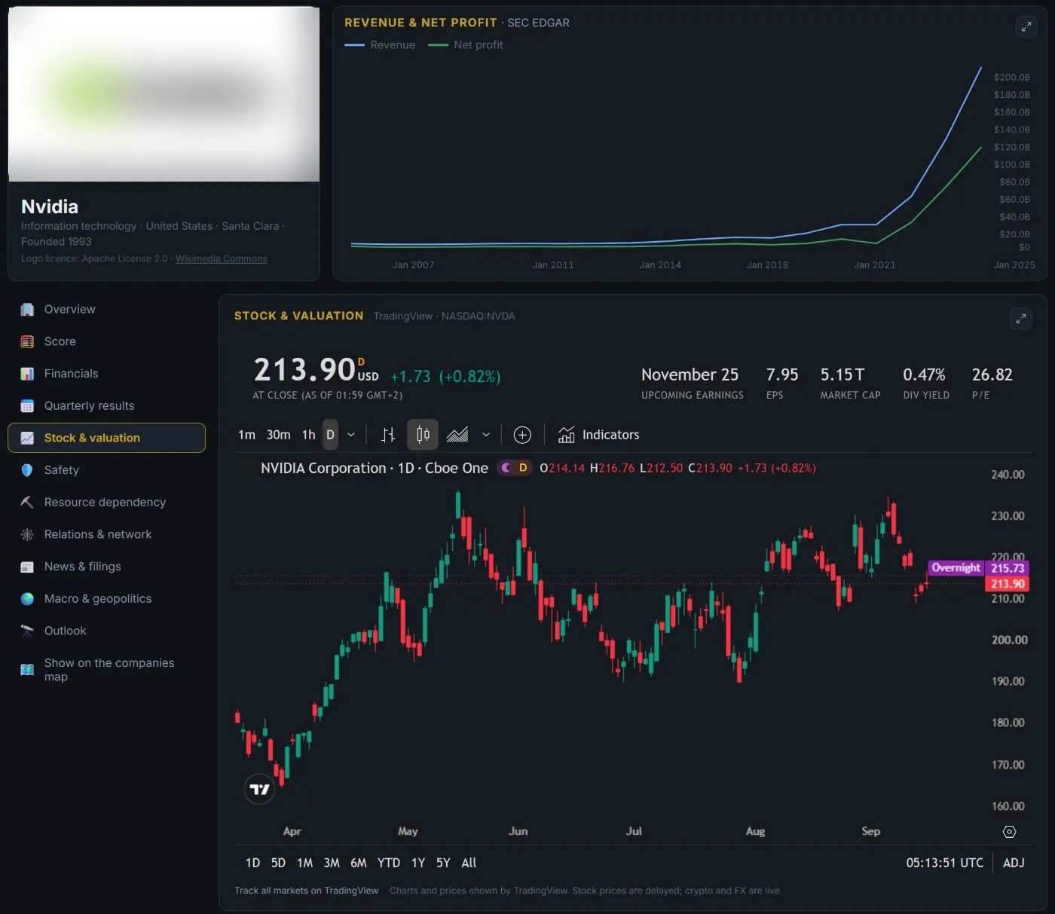Switch chart interval to 30m
Screen dimensions: 1055x914
[x=279, y=435]
